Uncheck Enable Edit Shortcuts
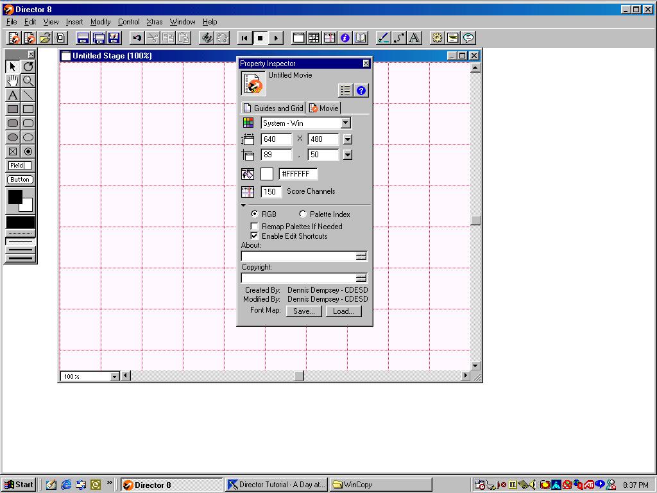Screen dimensions: 657x493 coord(254,236)
